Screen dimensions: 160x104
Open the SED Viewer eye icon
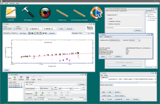click(45, 13)
